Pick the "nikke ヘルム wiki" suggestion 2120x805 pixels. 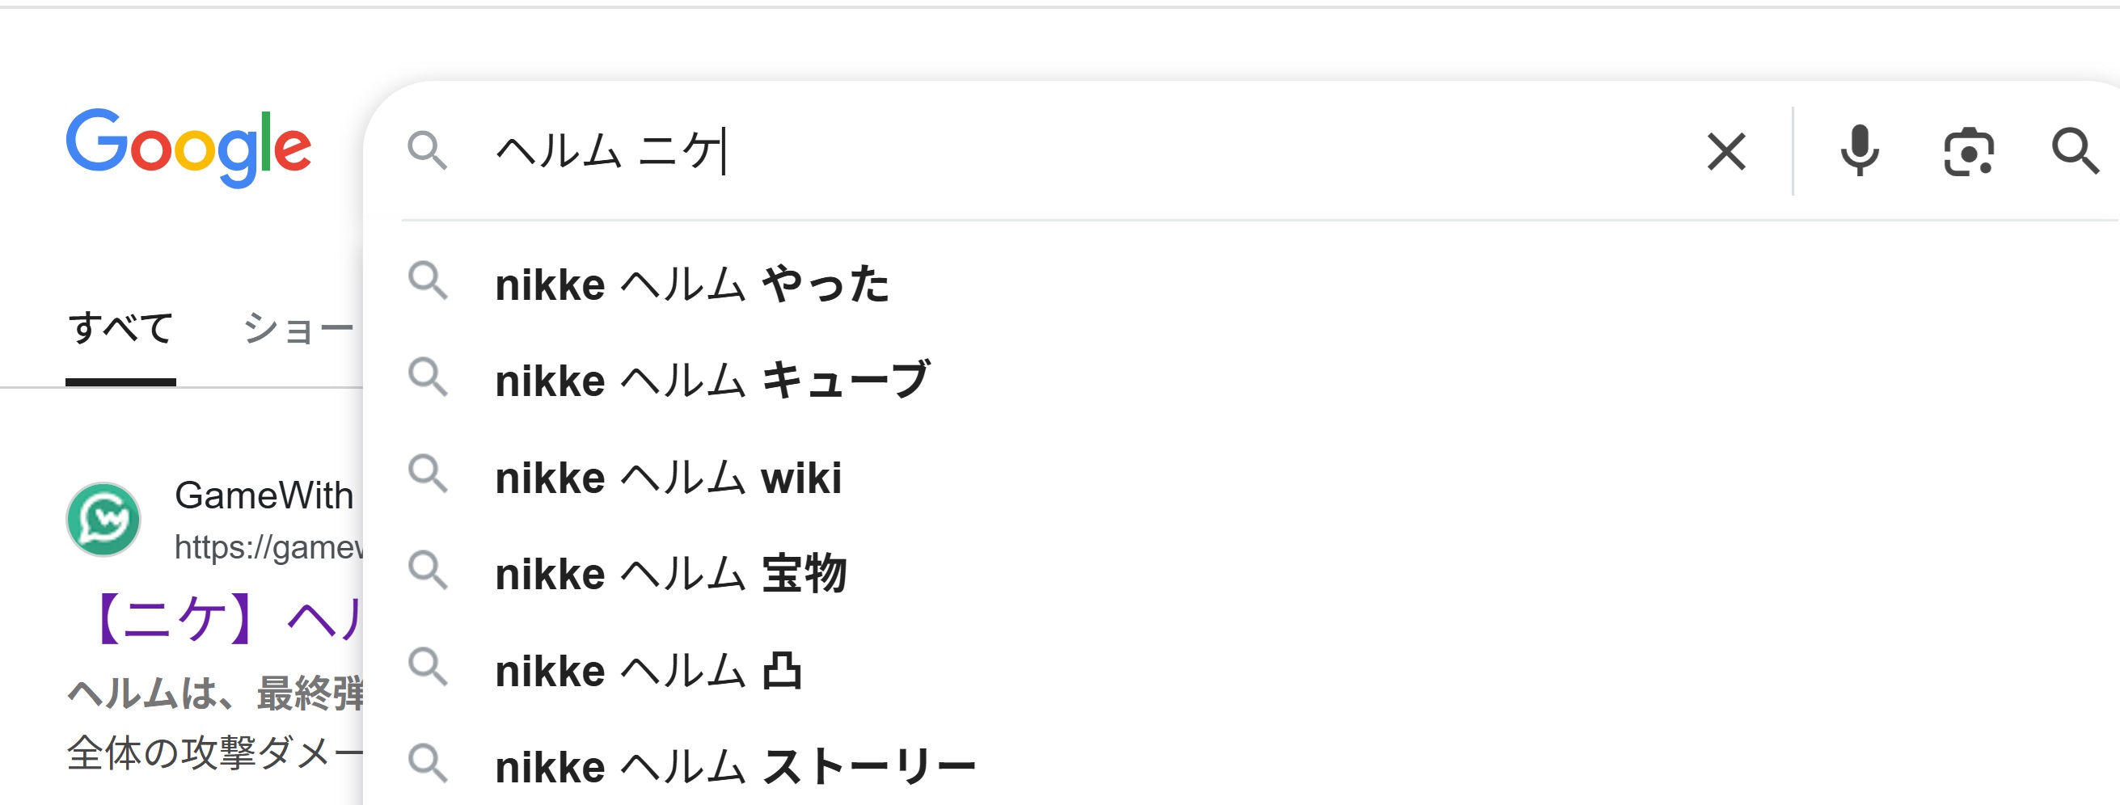[x=668, y=478]
